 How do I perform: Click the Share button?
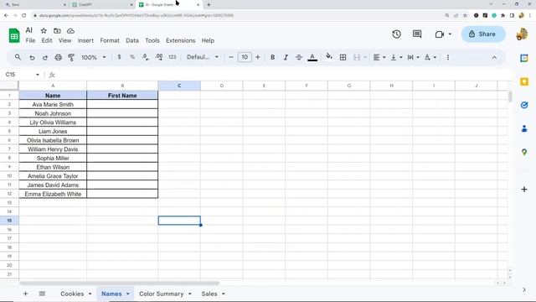point(483,34)
